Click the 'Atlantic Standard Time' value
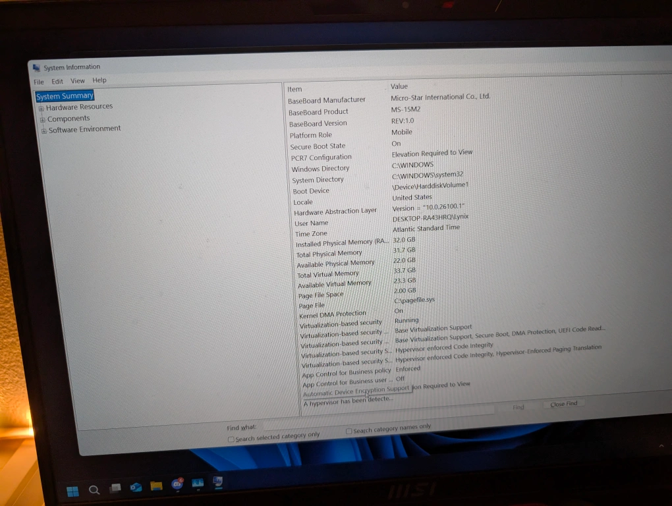This screenshot has width=672, height=506. (x=426, y=229)
